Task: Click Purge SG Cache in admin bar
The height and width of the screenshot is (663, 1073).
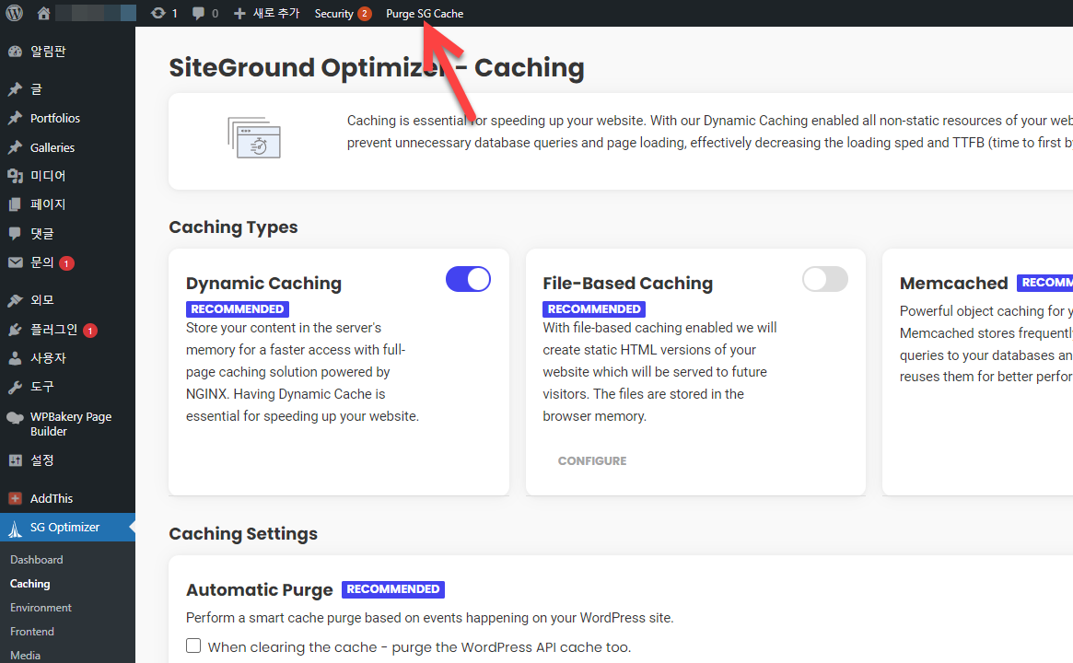Action: 425,13
